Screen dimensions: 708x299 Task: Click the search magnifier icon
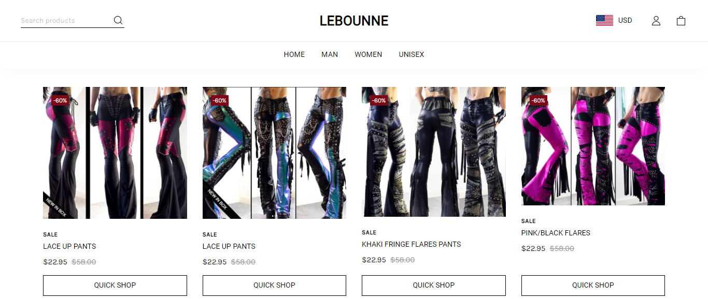118,20
